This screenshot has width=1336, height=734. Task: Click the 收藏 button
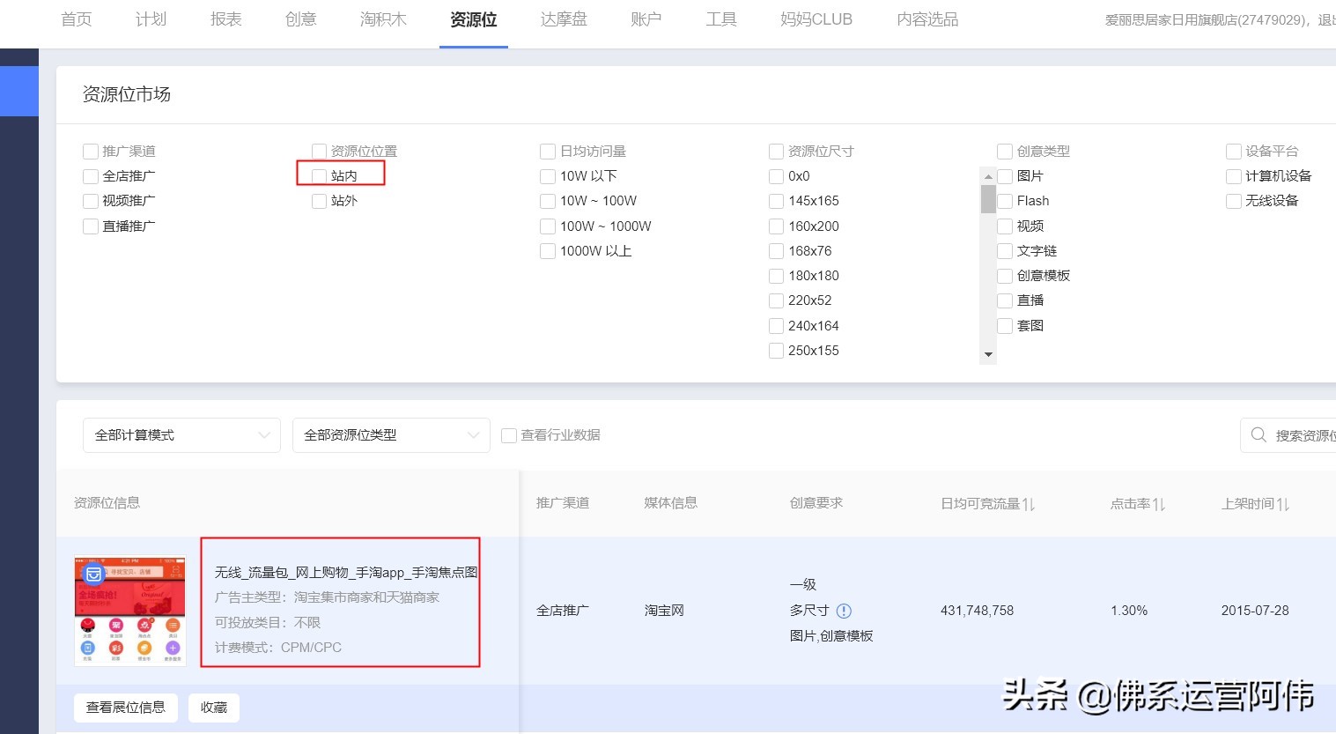tap(213, 707)
